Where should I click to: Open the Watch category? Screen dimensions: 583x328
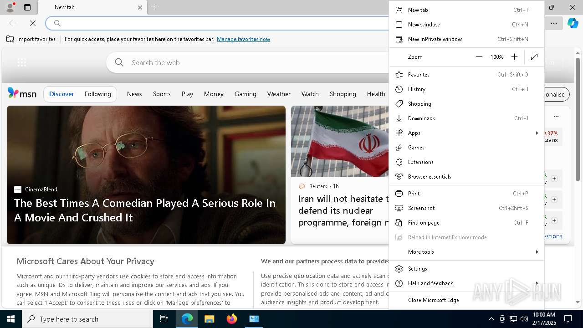(310, 94)
